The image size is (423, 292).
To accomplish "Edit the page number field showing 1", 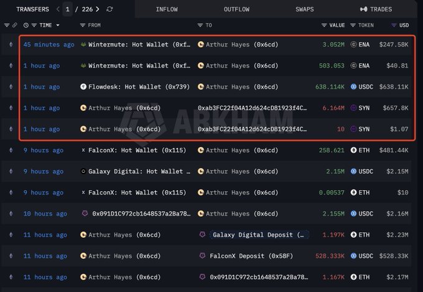I will (67, 9).
